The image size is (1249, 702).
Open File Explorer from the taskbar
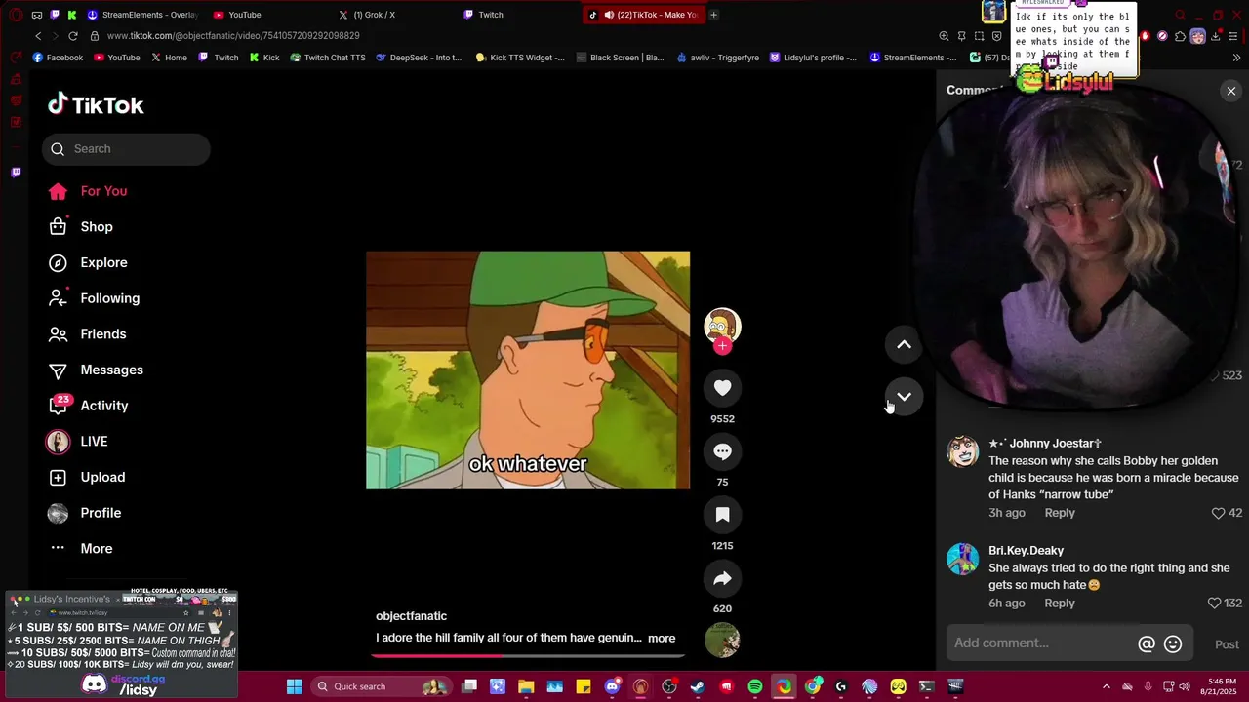click(x=526, y=686)
